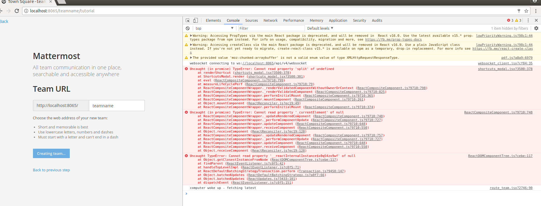
Task: Open Transaction.js?9458:147 stack trace link
Action: (321, 171)
